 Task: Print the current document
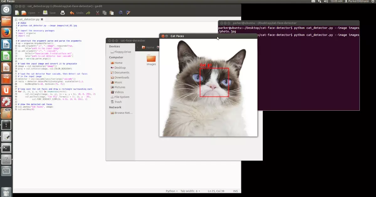pyautogui.click(x=62, y=13)
